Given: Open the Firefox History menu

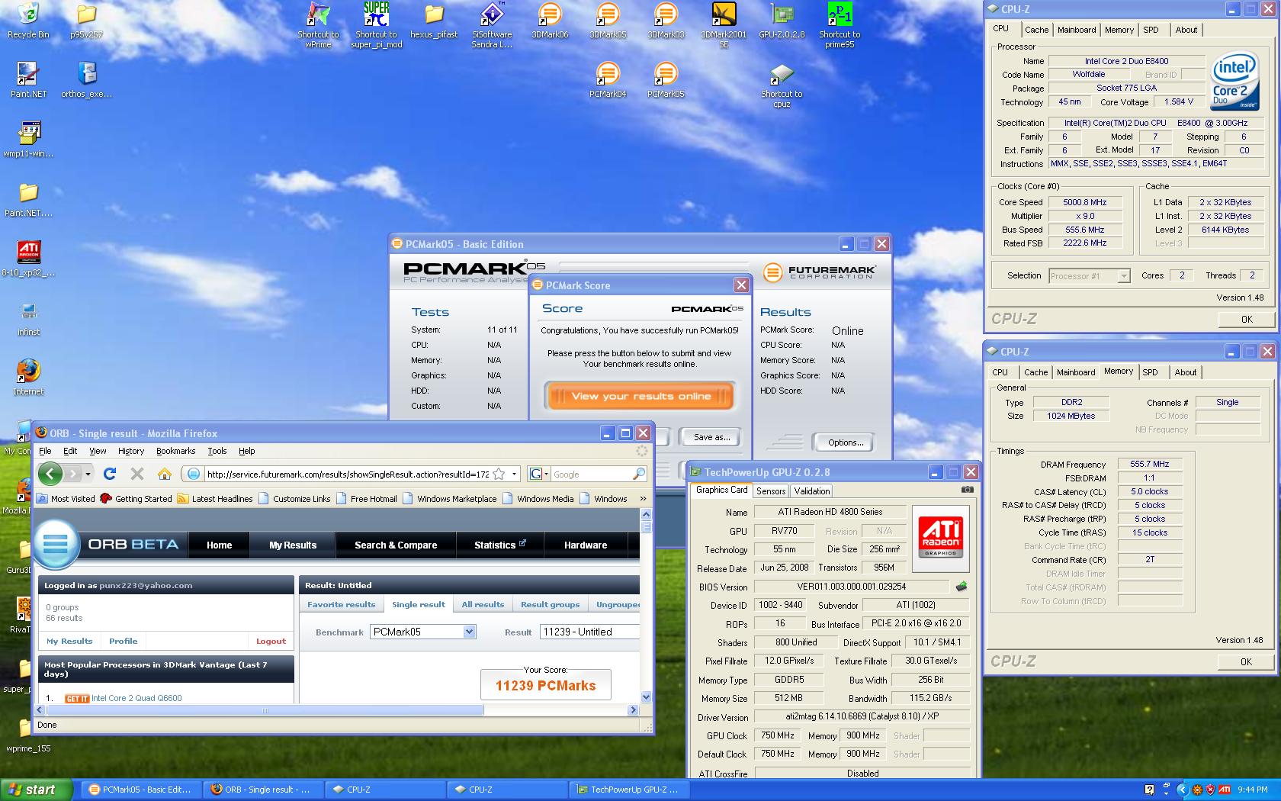Looking at the screenshot, I should (131, 451).
